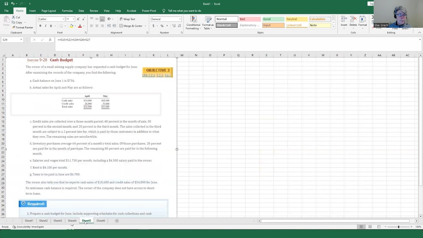Viewport: 423px width, 238px height.
Task: Select the Sheet1 tab
Action: 29,221
